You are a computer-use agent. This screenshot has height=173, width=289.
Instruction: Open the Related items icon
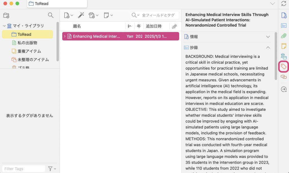pos(284,77)
